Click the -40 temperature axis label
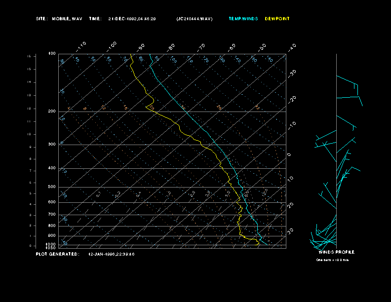The height and width of the screenshot is (302, 391). pos(292,47)
